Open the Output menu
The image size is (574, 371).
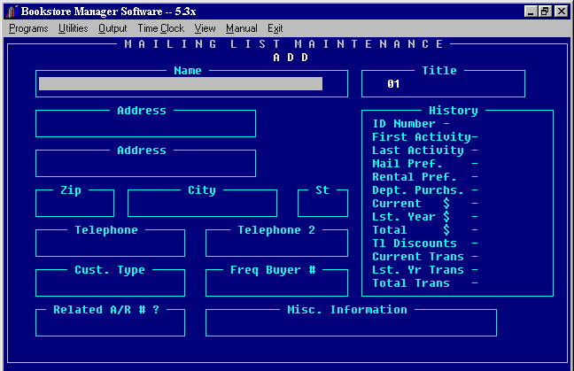pyautogui.click(x=112, y=28)
